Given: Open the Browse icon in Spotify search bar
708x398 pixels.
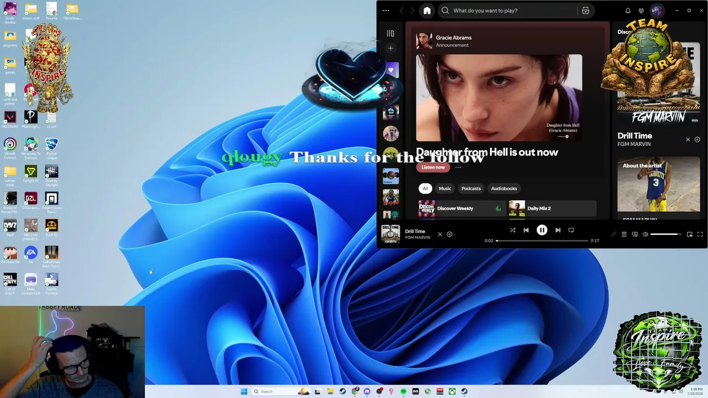Looking at the screenshot, I should coord(585,11).
